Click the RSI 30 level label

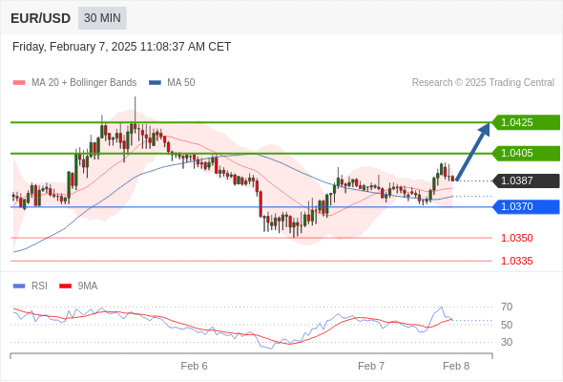pyautogui.click(x=507, y=342)
